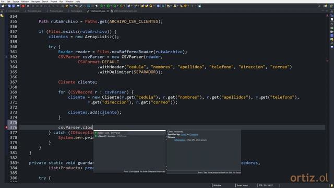Expand the Run launch dropdown arrow
334x188 pixels.
111,6
